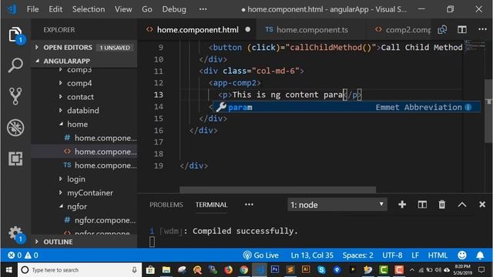Open Skype from the taskbar

click(321, 270)
